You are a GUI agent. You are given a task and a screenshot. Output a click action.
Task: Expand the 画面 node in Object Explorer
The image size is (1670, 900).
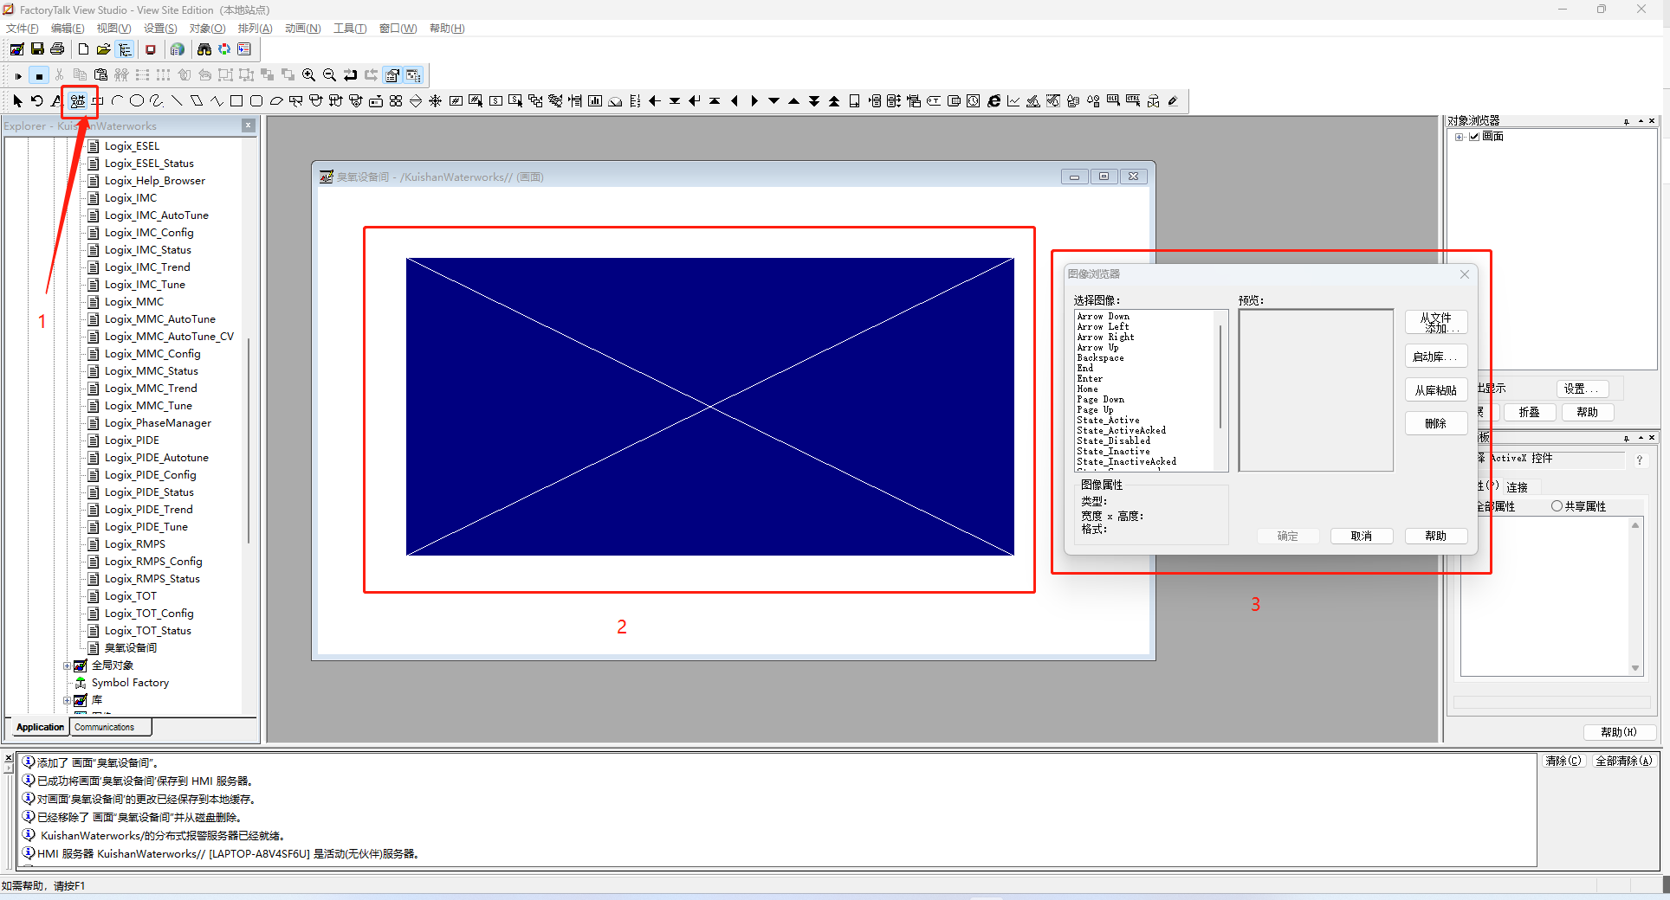coord(1460,137)
